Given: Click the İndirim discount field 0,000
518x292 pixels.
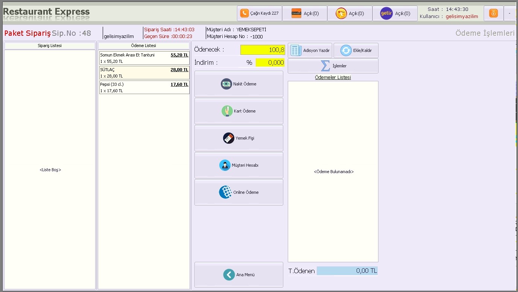Looking at the screenshot, I should tap(270, 62).
